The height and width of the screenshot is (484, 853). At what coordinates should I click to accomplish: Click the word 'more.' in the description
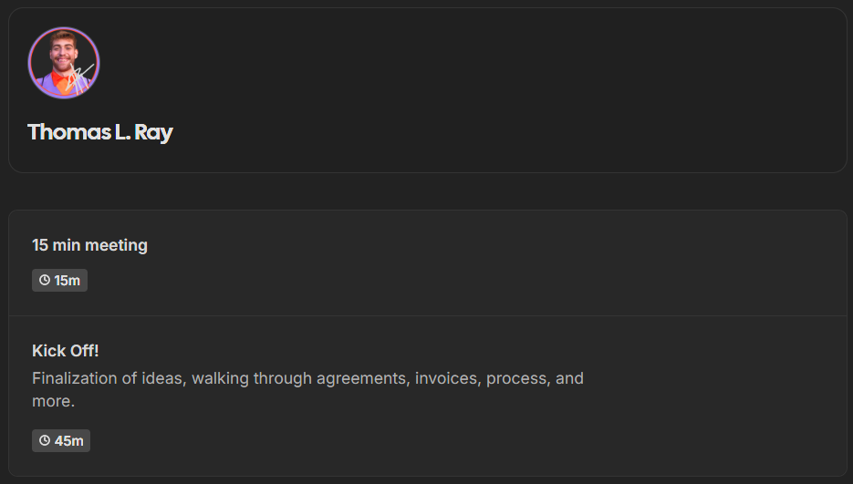coord(53,401)
